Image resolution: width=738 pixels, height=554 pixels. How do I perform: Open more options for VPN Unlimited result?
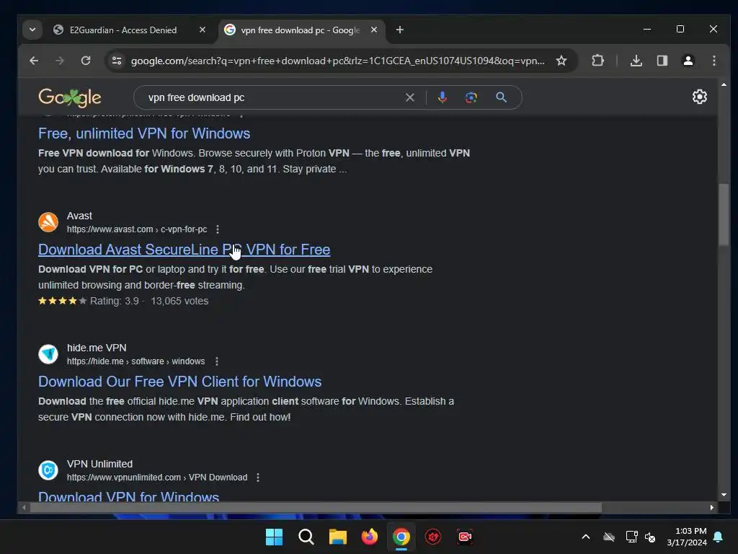click(258, 478)
